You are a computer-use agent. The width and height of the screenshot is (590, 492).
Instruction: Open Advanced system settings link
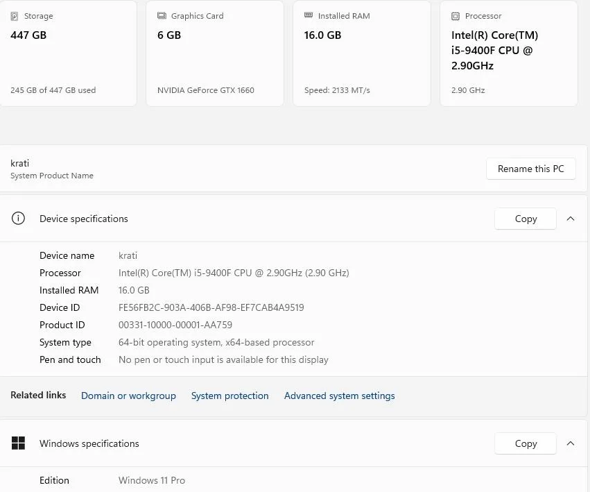(340, 396)
